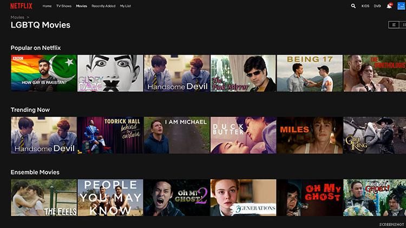Click the Movies breadcrumb link
This screenshot has height=228, width=406.
coord(17,17)
